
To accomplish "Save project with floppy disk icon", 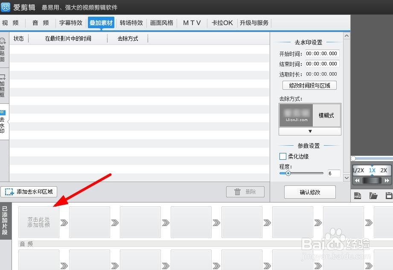I will [389, 196].
